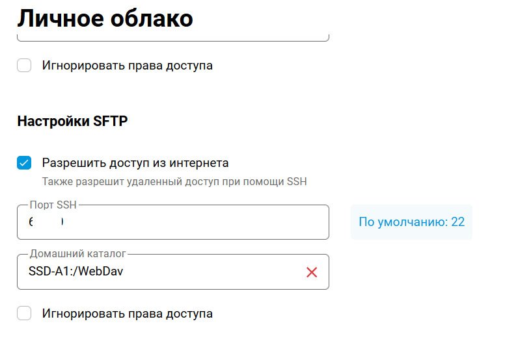
Task: Focus the partly hidden field under the title
Action: (173, 37)
